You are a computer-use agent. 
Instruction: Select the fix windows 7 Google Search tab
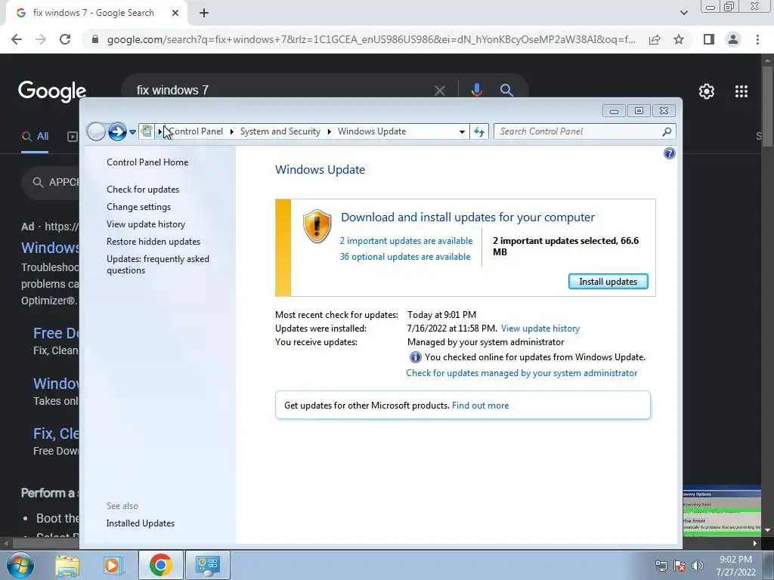[x=93, y=13]
